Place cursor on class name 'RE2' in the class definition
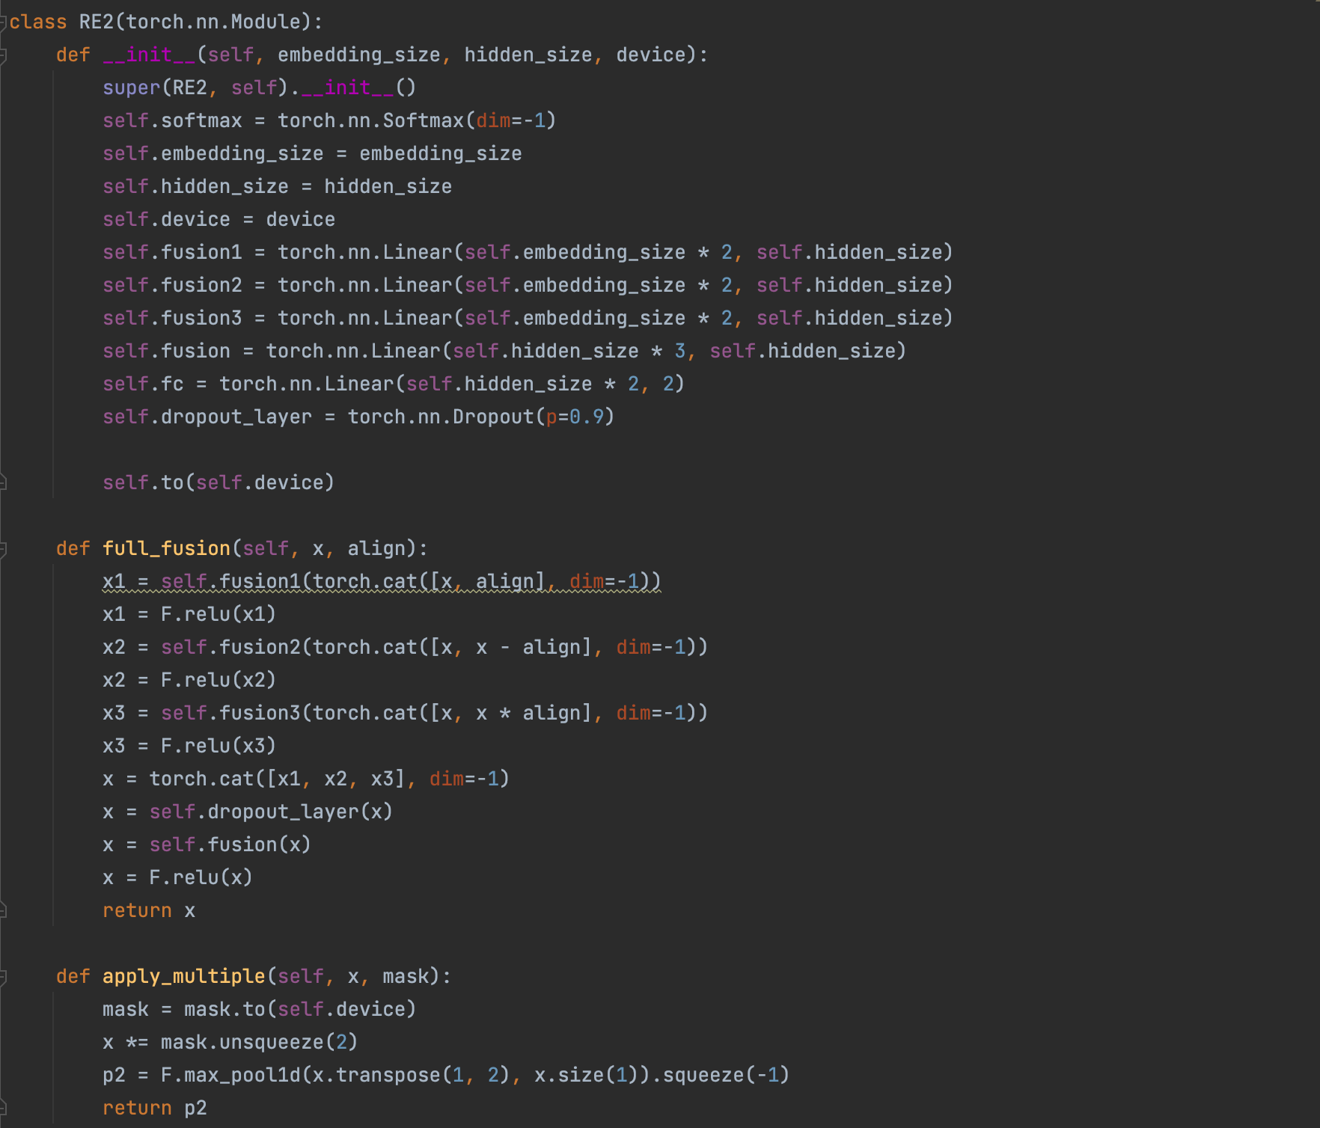1320x1128 pixels. point(97,22)
